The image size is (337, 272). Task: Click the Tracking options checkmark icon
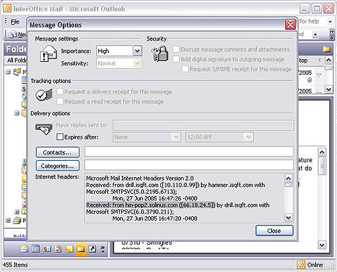[x=43, y=95]
